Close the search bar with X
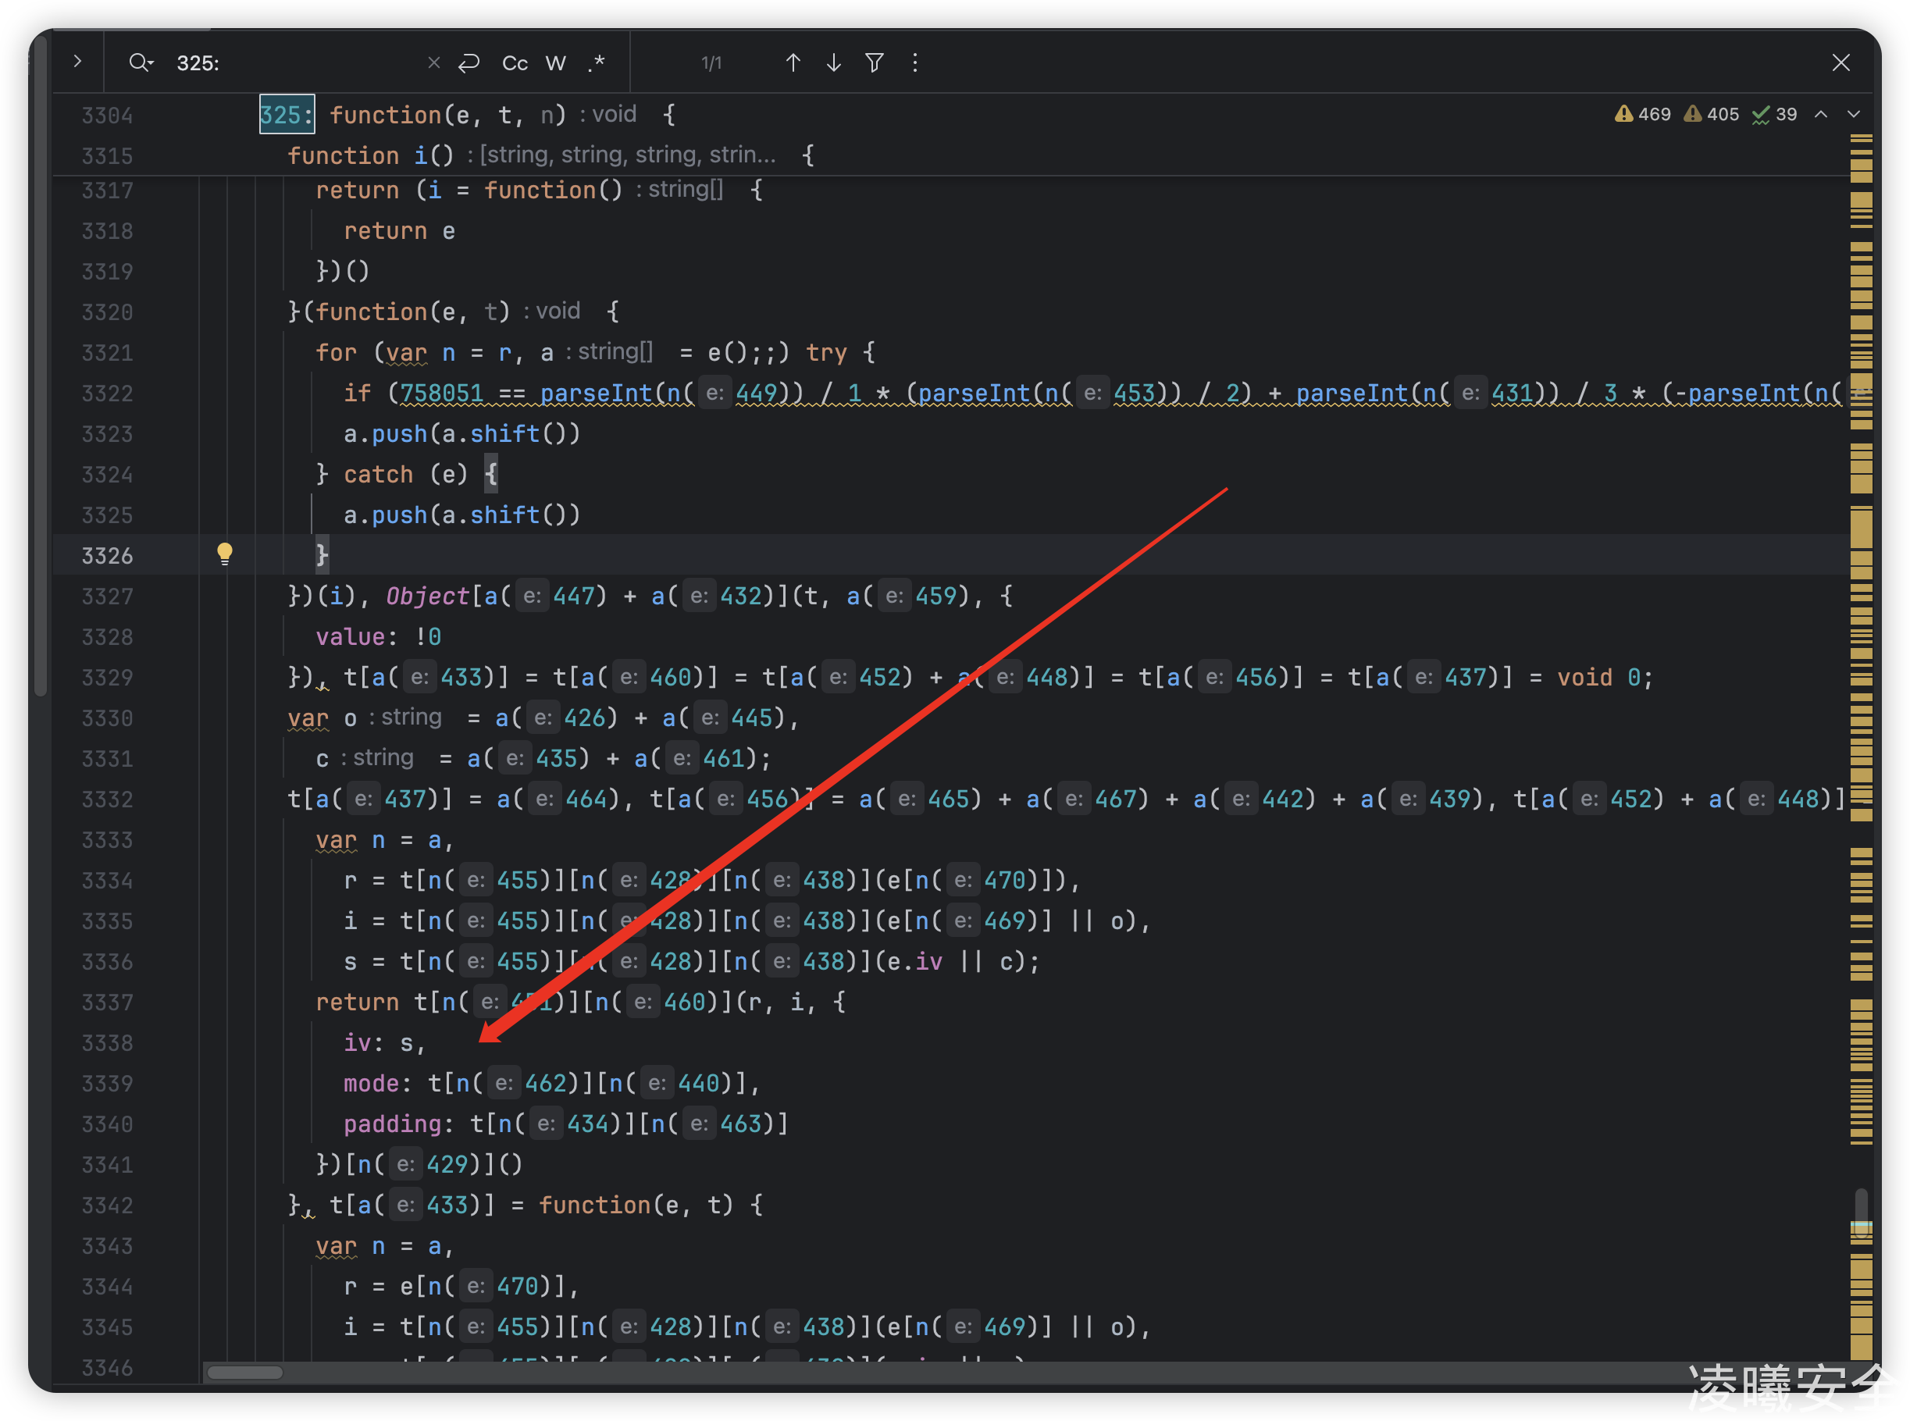 (1841, 62)
